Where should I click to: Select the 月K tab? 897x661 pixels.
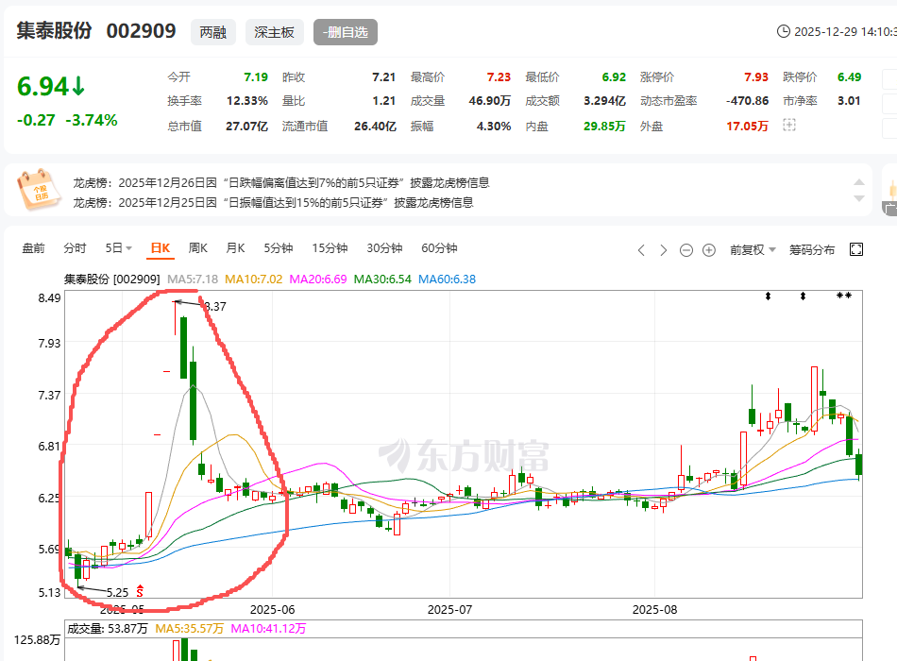pyautogui.click(x=236, y=248)
